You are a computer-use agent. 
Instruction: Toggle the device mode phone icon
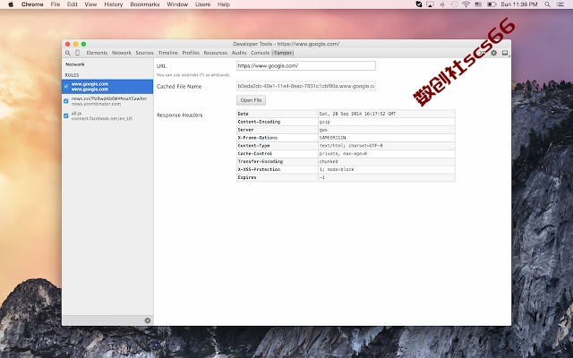77,53
